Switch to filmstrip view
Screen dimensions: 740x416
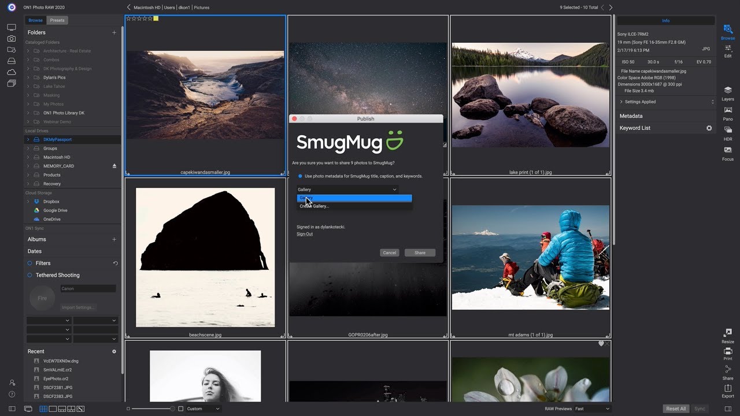click(62, 409)
